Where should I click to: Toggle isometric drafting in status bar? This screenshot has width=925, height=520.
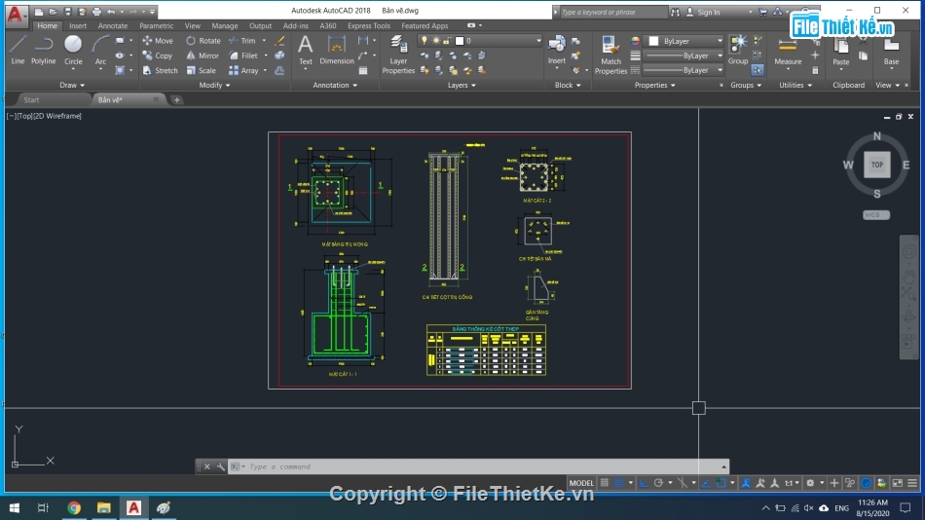[682, 483]
